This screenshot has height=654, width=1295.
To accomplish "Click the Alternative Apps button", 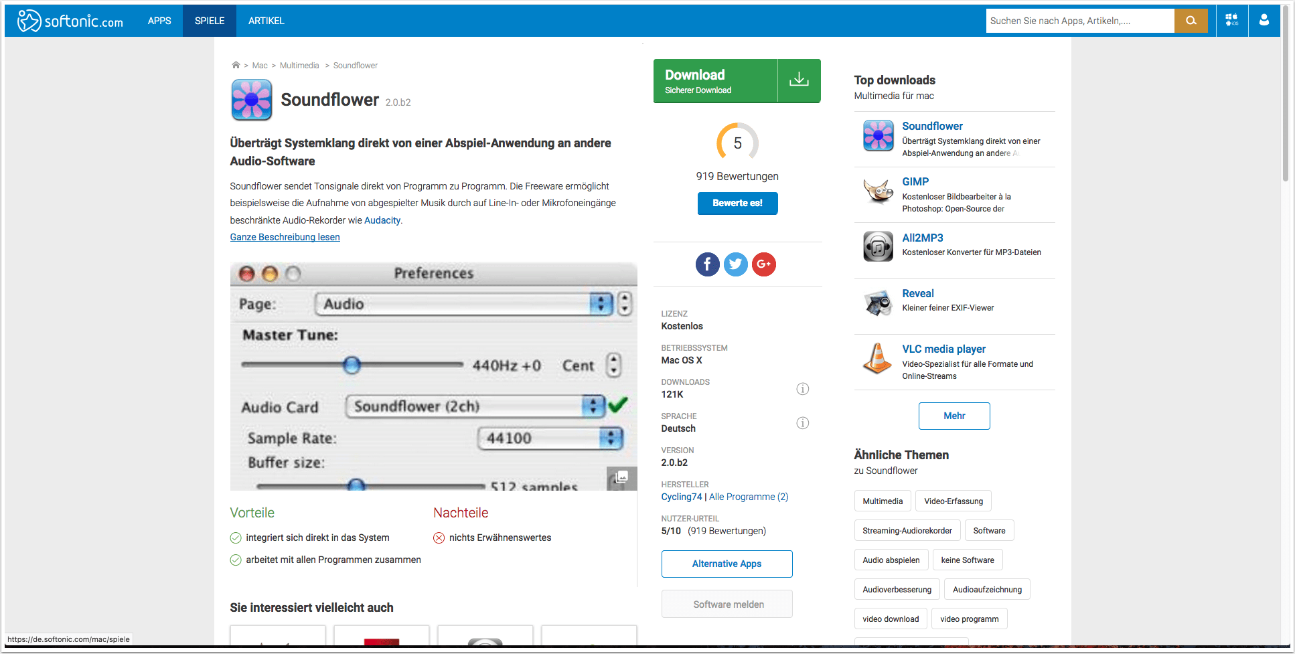I will point(727,564).
